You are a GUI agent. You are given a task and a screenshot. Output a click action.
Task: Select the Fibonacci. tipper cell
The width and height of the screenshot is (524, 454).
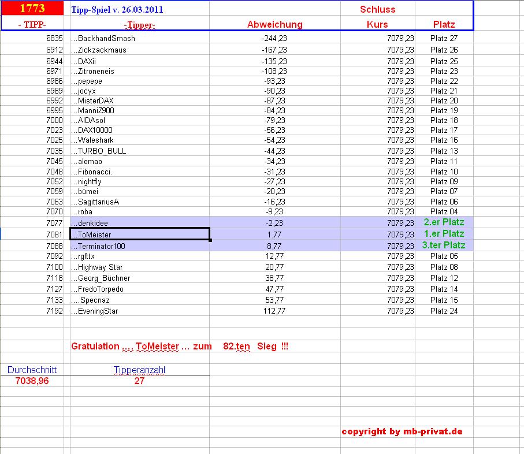tap(140, 172)
